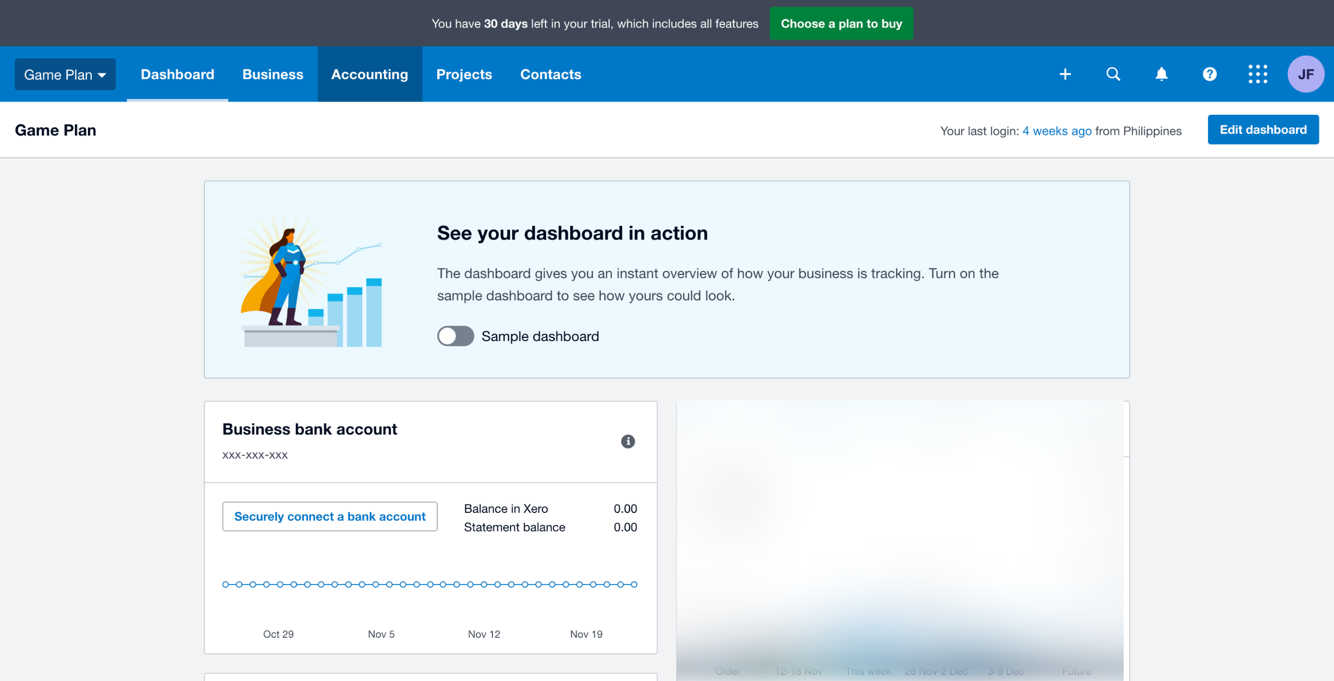This screenshot has width=1334, height=681.
Task: Open the Accounting menu
Action: click(x=369, y=74)
